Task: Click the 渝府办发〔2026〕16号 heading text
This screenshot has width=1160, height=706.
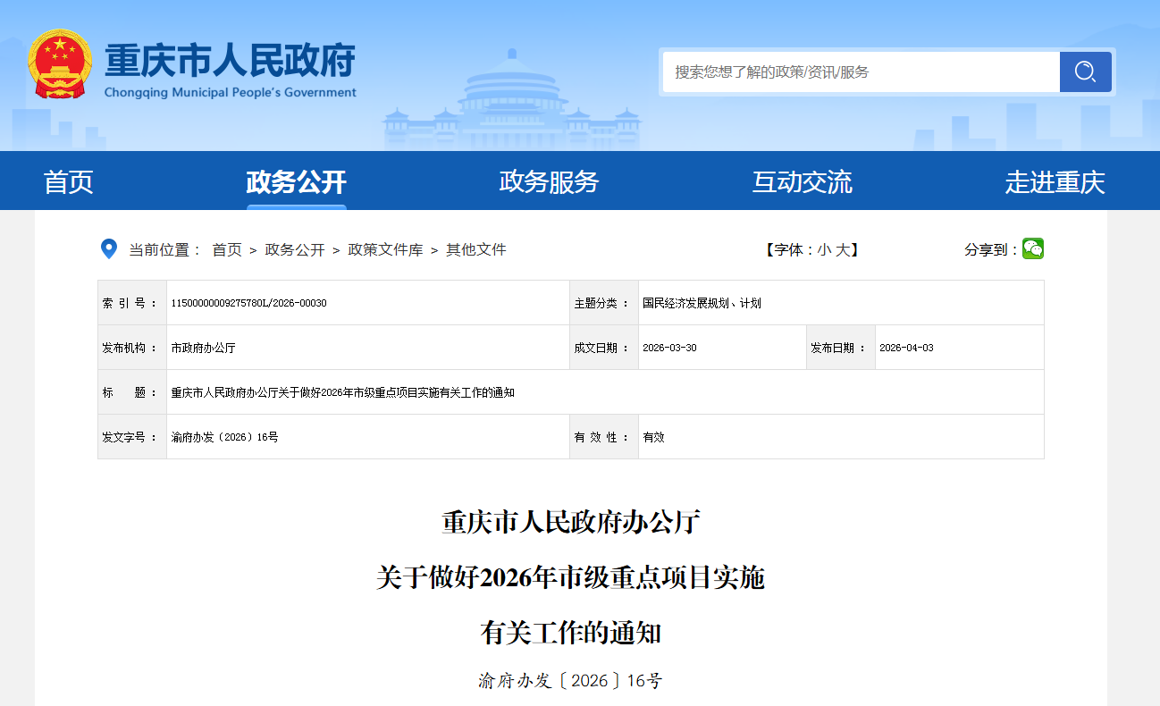Action: coord(570,681)
